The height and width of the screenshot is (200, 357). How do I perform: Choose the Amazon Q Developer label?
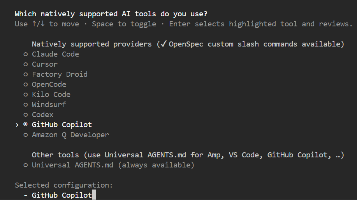70,135
